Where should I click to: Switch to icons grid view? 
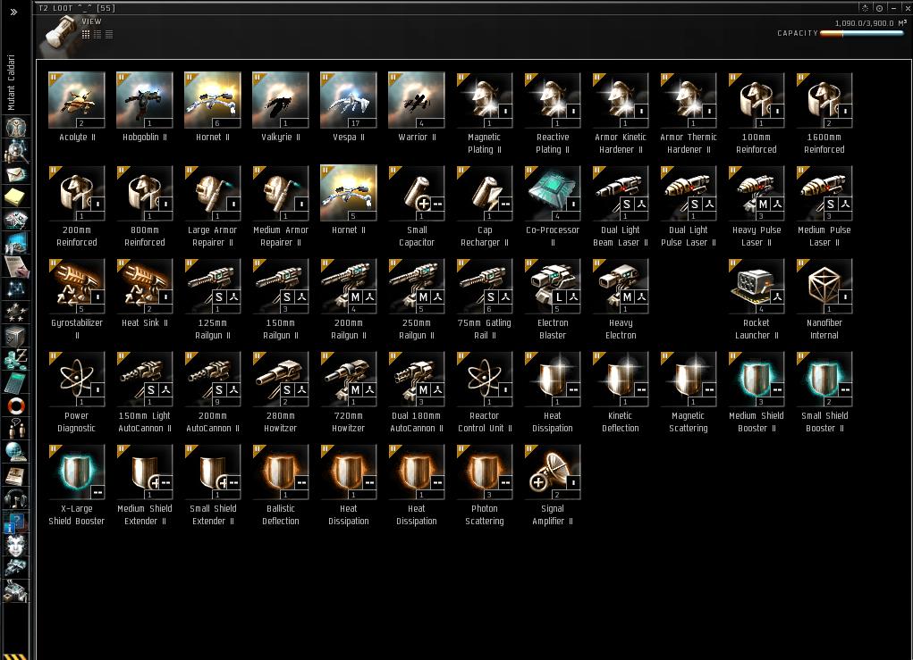(x=86, y=34)
